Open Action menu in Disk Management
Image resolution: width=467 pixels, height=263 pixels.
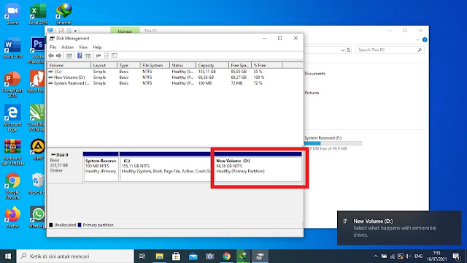pos(67,47)
